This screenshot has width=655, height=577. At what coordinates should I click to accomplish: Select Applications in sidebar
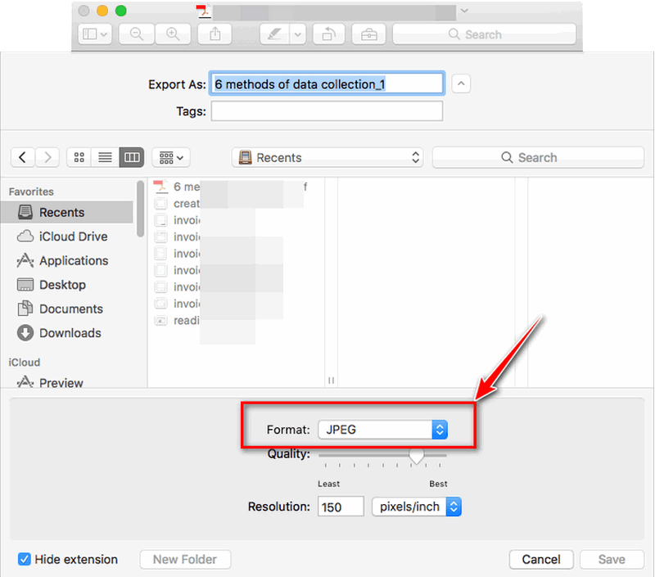[x=67, y=260]
